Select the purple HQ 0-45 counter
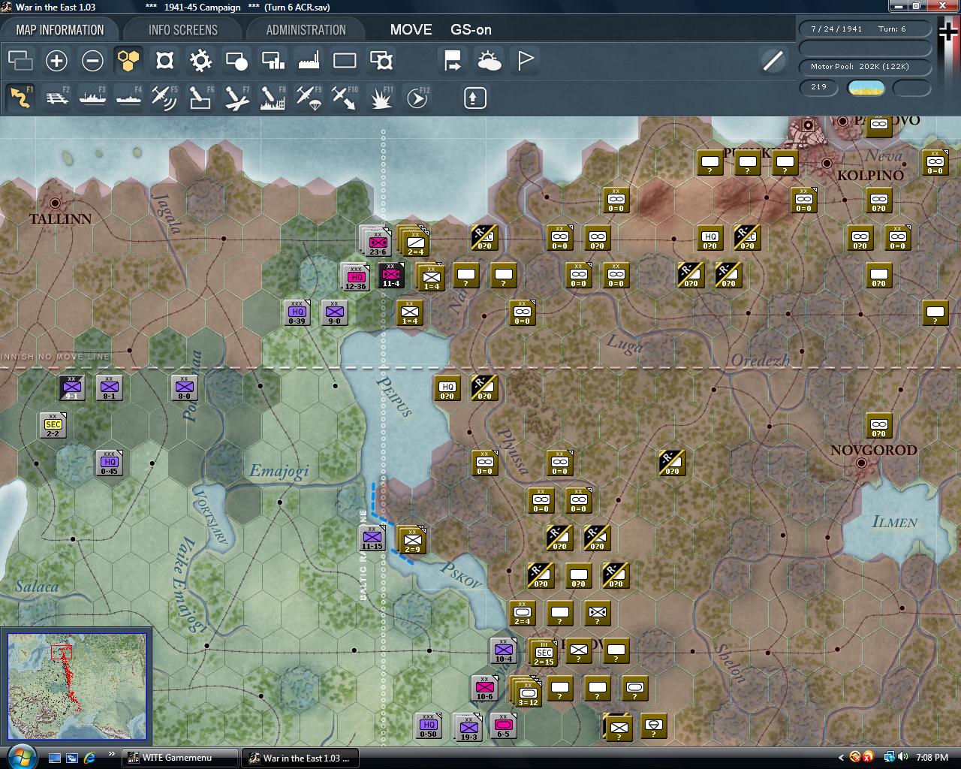The width and height of the screenshot is (961, 769). pos(110,463)
